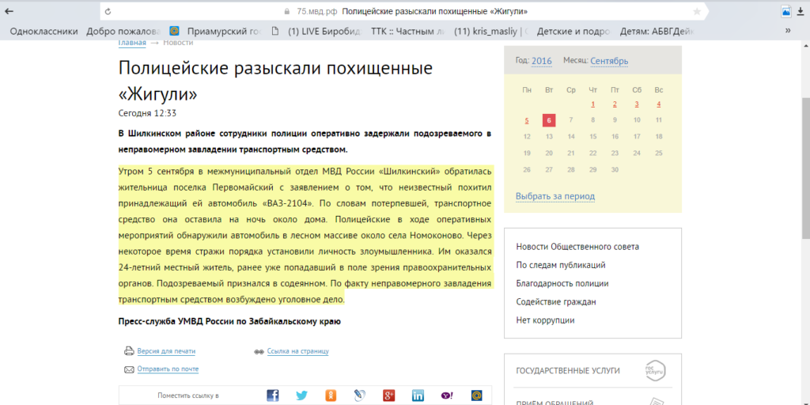Open Новости Общественного совета menu item
Screen dimensions: 810x405
[x=577, y=247]
